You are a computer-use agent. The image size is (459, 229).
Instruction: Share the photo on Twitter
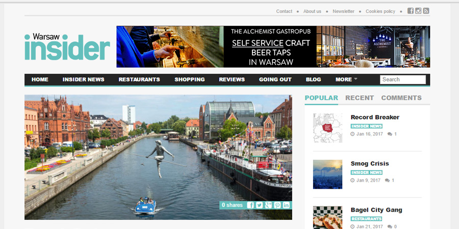[x=259, y=205]
